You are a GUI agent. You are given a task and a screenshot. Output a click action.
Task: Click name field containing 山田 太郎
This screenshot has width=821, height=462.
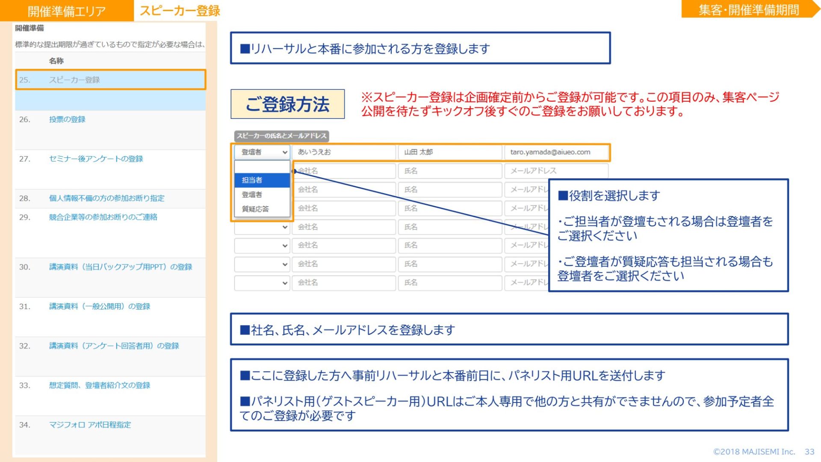(x=449, y=152)
